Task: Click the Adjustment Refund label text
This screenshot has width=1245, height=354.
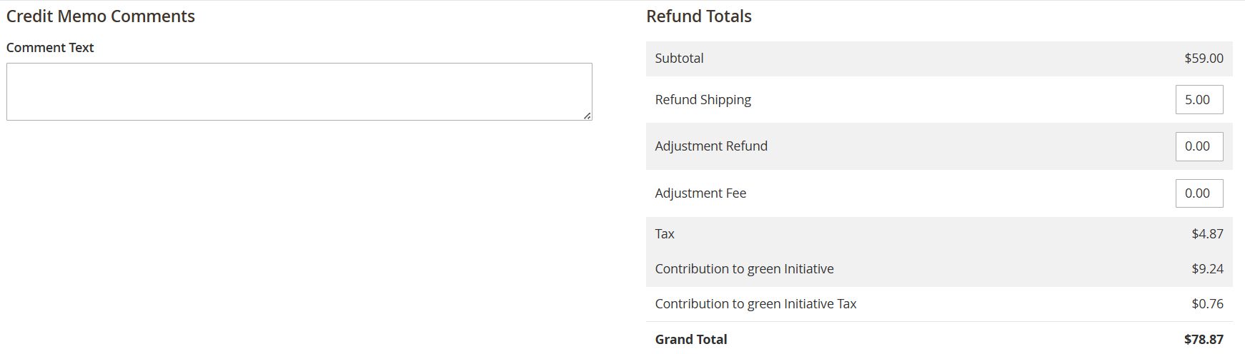Action: click(711, 146)
